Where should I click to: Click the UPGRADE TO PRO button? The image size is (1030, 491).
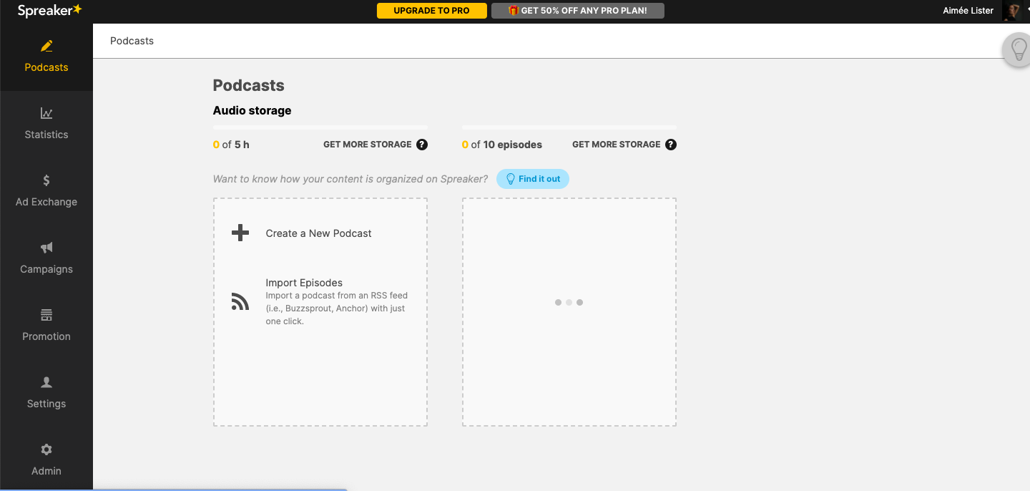[431, 11]
